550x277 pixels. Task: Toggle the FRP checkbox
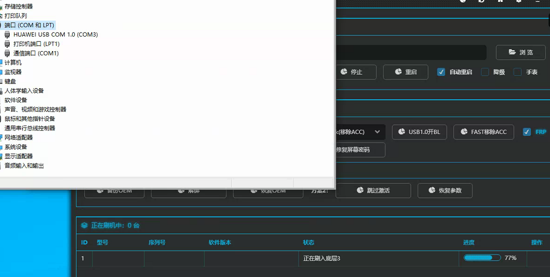[527, 132]
